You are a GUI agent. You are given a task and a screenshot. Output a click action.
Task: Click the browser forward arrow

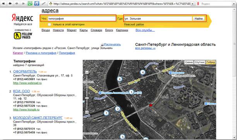pos(17,3)
